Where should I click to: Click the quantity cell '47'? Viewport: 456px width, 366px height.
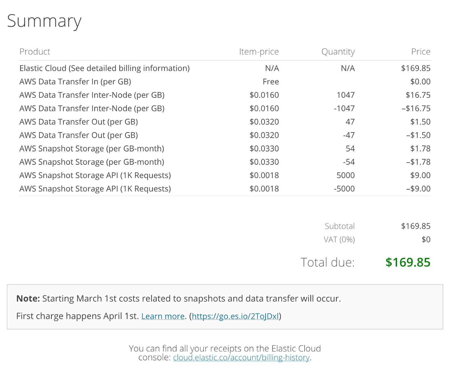pyautogui.click(x=350, y=122)
